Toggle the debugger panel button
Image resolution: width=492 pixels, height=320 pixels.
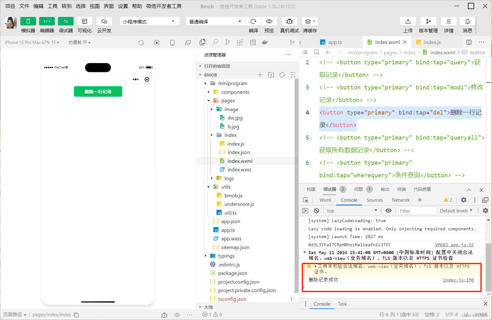coord(66,21)
